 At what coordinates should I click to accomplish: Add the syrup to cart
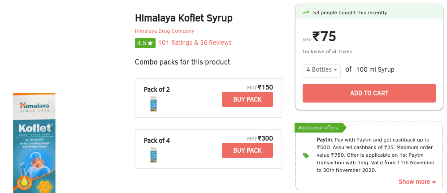pos(369,93)
